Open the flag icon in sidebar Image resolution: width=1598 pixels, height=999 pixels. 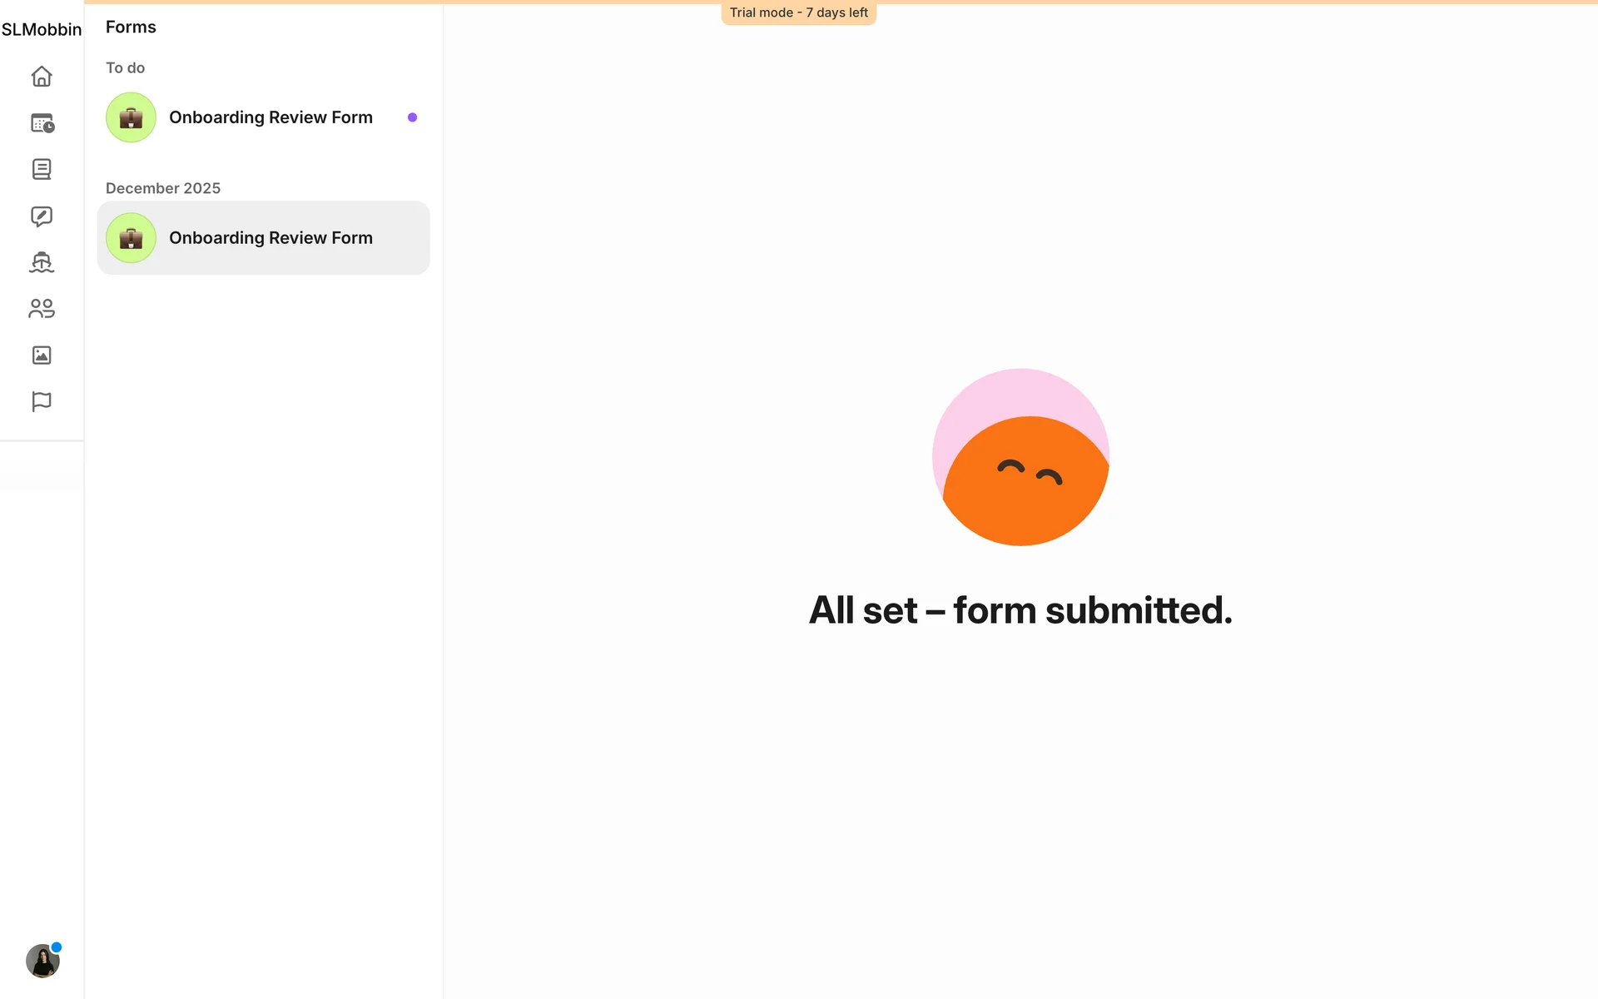42,401
